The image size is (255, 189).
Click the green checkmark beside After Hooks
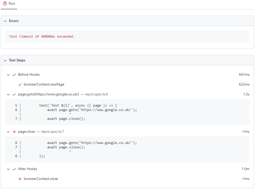[14, 169]
